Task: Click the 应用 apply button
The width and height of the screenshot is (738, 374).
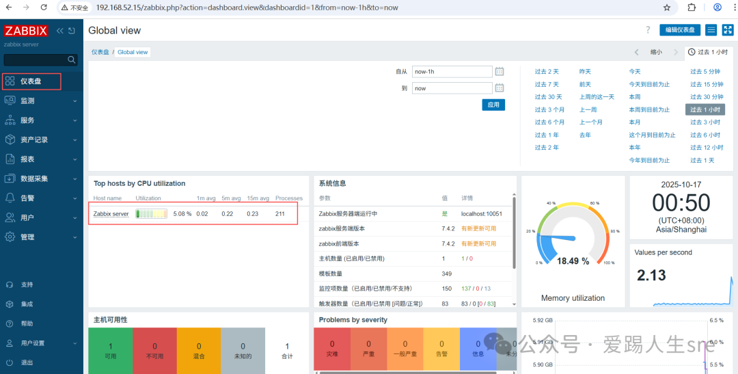Action: coord(493,105)
